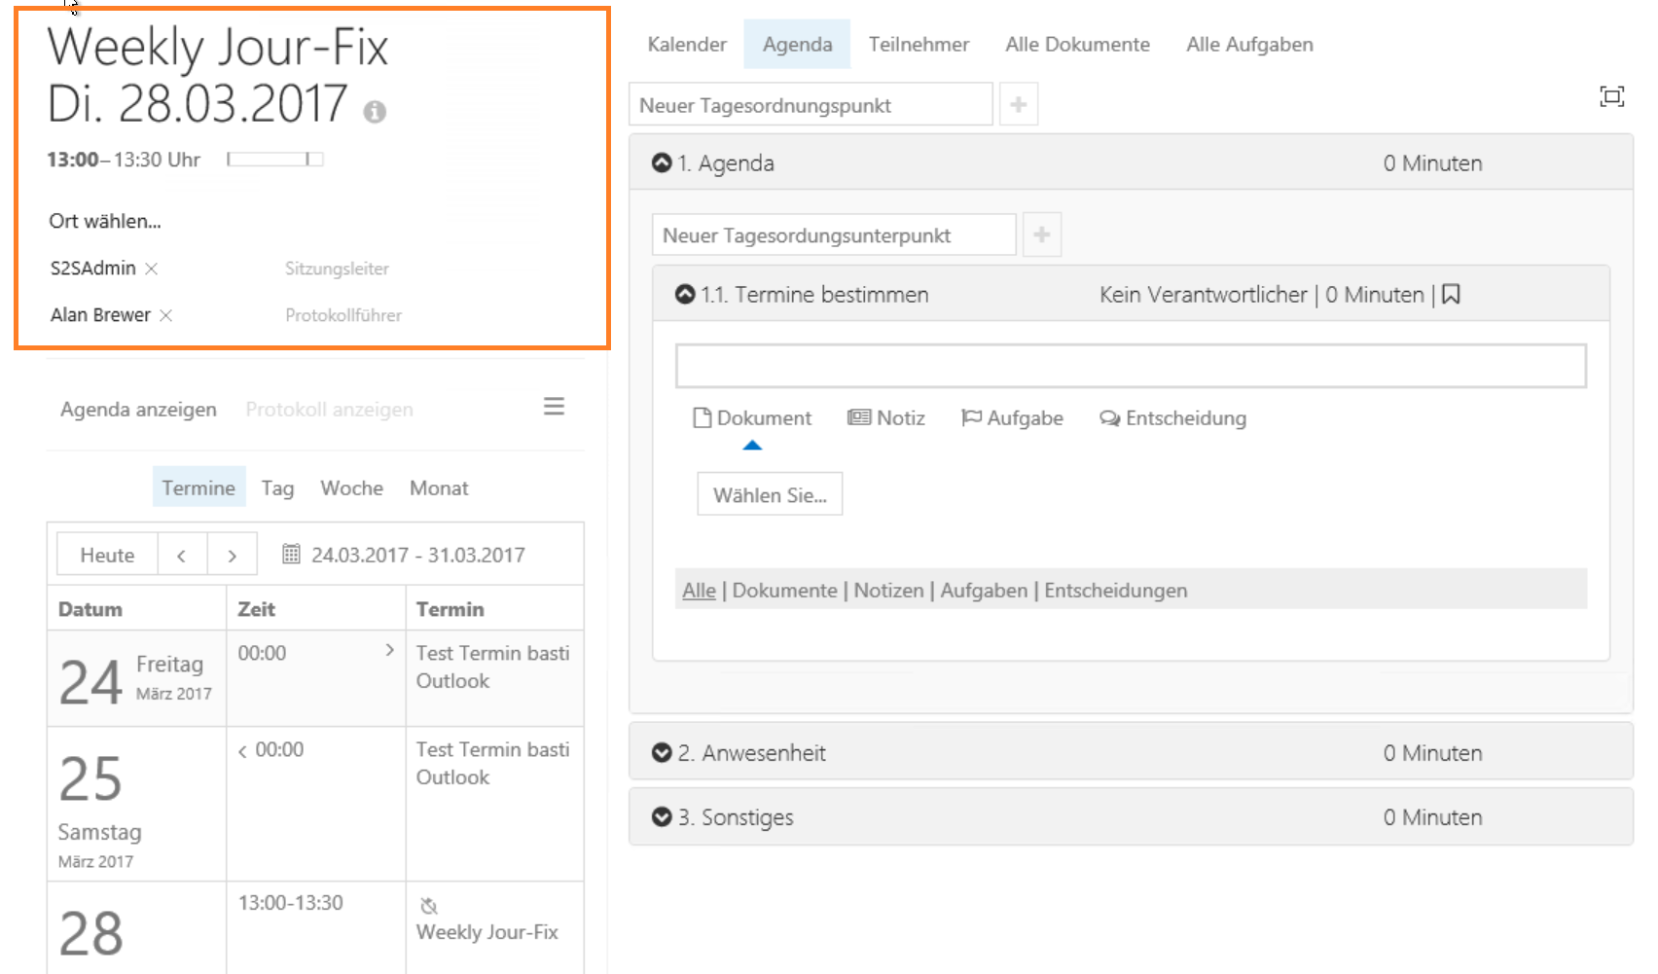Select the Notiz option

coord(886,418)
